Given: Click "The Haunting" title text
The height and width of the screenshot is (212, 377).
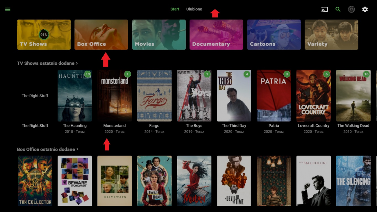Looking at the screenshot, I should coord(75,126).
